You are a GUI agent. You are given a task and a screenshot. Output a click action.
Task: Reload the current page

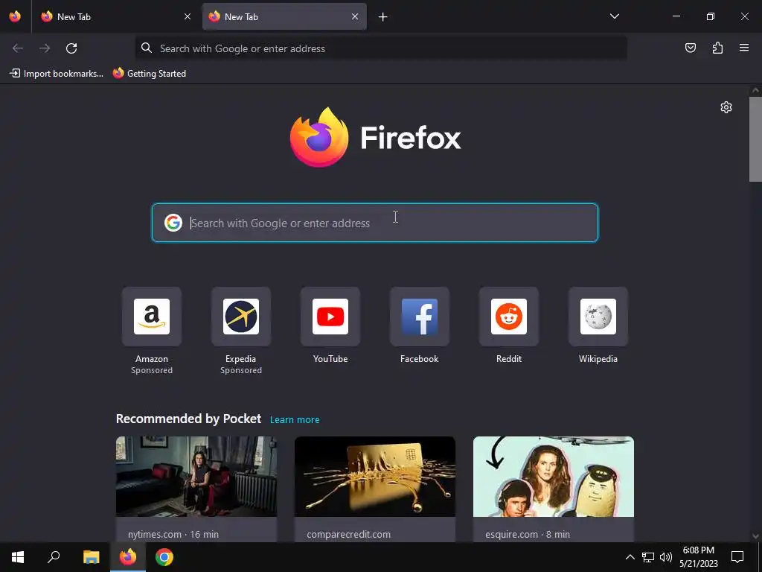coord(71,48)
